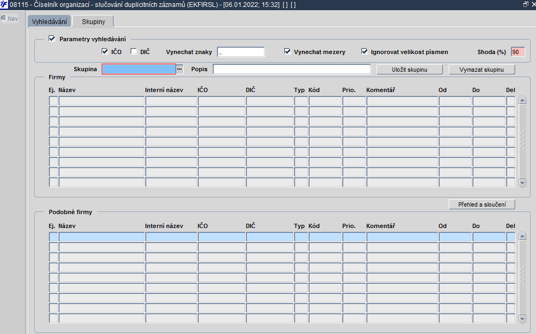536x334 pixels.
Task: Open the Skupina lookup list button
Action: pos(179,69)
